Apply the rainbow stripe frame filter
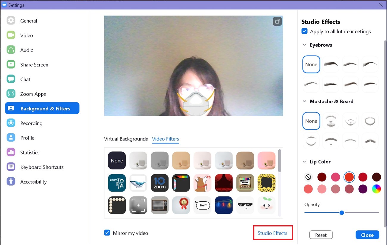This screenshot has width=387, height=245. coord(181,183)
